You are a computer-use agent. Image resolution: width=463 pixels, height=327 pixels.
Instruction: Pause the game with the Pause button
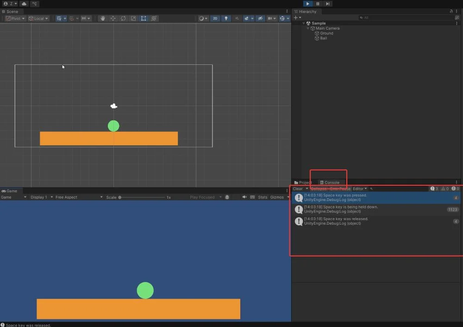(318, 4)
